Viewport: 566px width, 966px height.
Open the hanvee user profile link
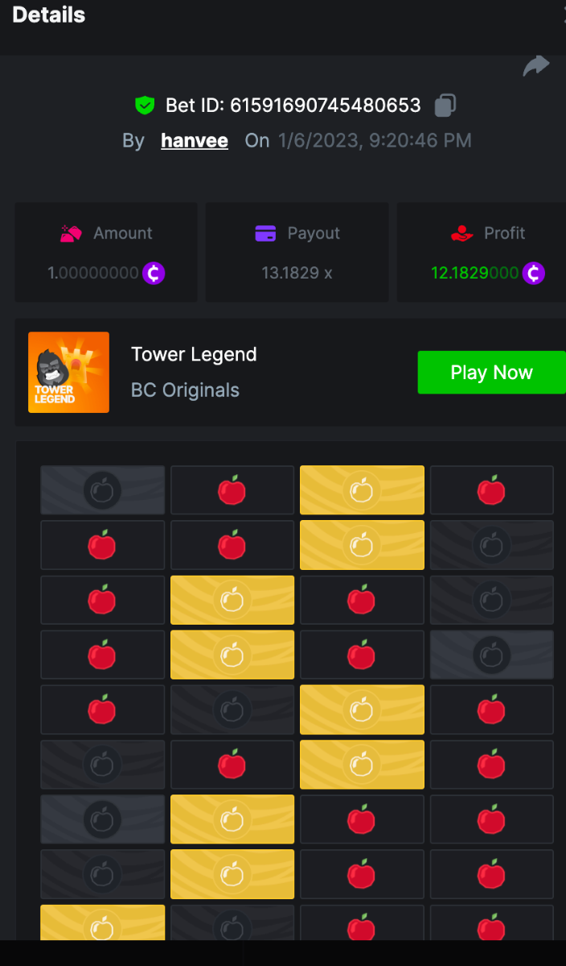(195, 141)
